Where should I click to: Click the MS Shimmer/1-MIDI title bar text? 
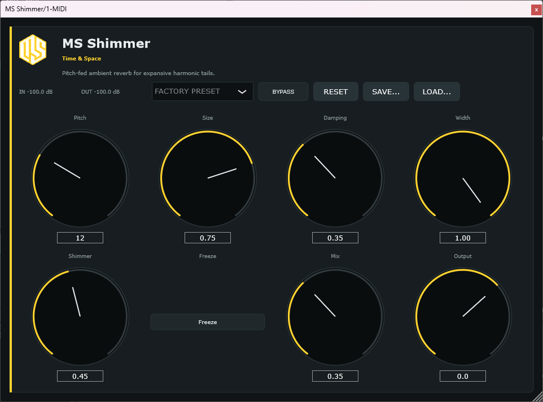pyautogui.click(x=36, y=9)
